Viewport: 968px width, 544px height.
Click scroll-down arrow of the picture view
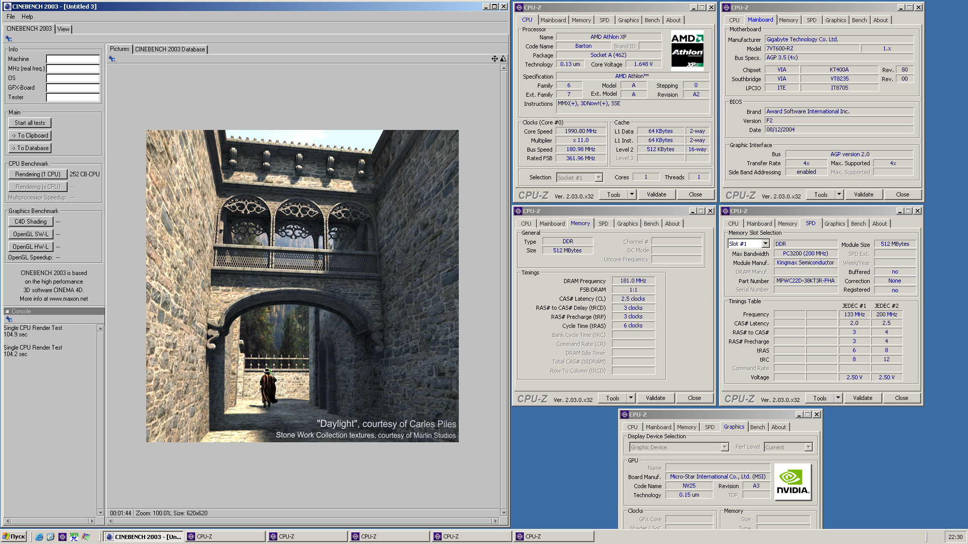[x=503, y=513]
